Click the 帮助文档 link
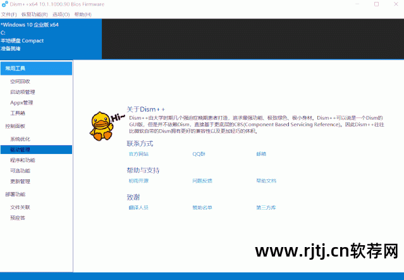The height and width of the screenshot is (280, 404). 266,181
